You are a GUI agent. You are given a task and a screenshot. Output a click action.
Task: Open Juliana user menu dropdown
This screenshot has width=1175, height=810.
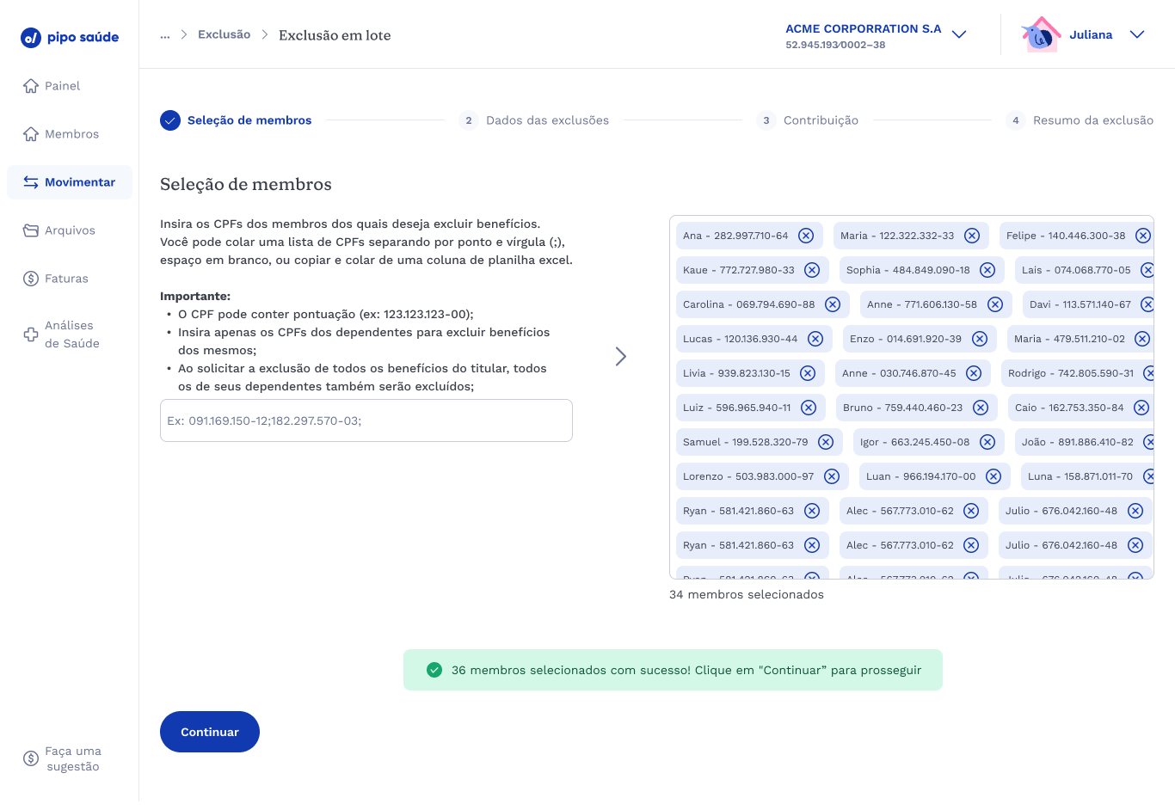coord(1136,35)
